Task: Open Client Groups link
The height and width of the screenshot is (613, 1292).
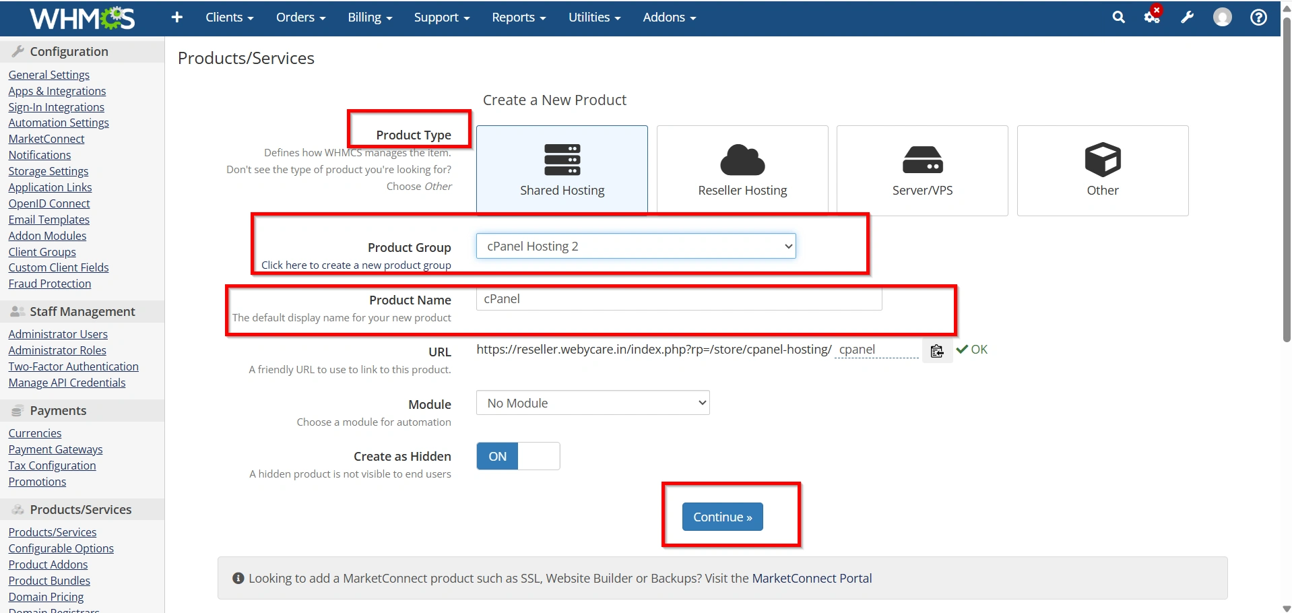Action: point(42,252)
